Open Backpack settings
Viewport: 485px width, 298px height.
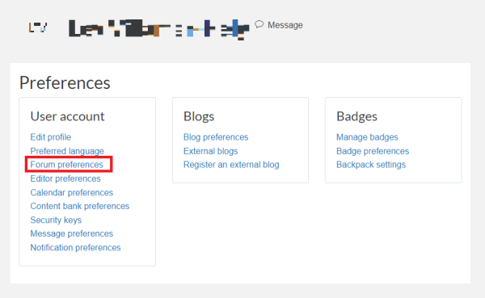click(371, 165)
